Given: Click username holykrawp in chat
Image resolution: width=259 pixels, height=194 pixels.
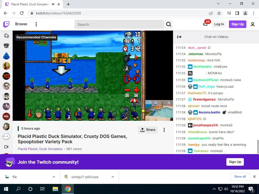Looking at the screenshot, I should [196, 60].
